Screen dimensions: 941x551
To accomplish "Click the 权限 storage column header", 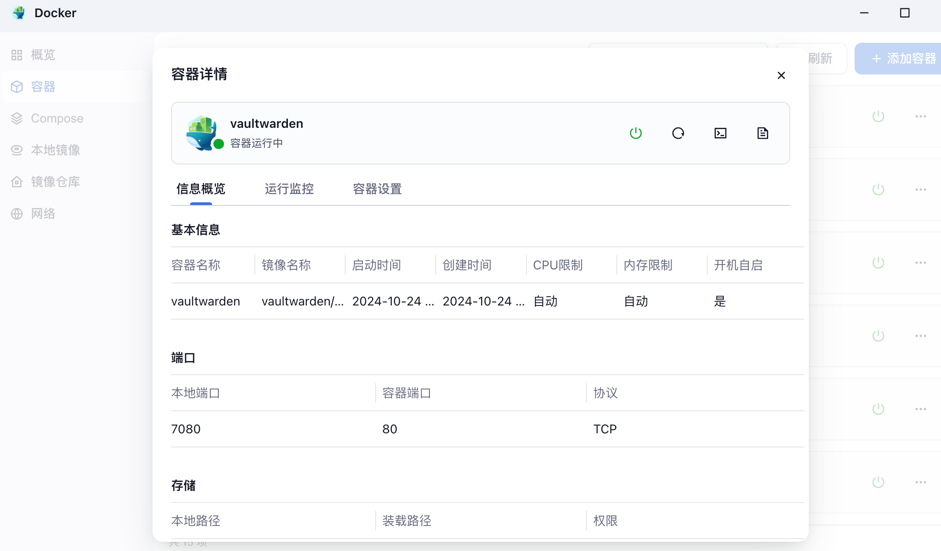I will [605, 521].
